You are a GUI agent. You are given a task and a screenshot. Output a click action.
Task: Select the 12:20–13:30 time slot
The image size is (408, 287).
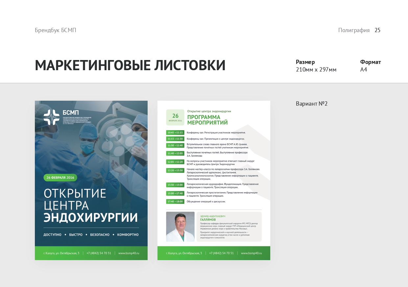tap(175, 170)
